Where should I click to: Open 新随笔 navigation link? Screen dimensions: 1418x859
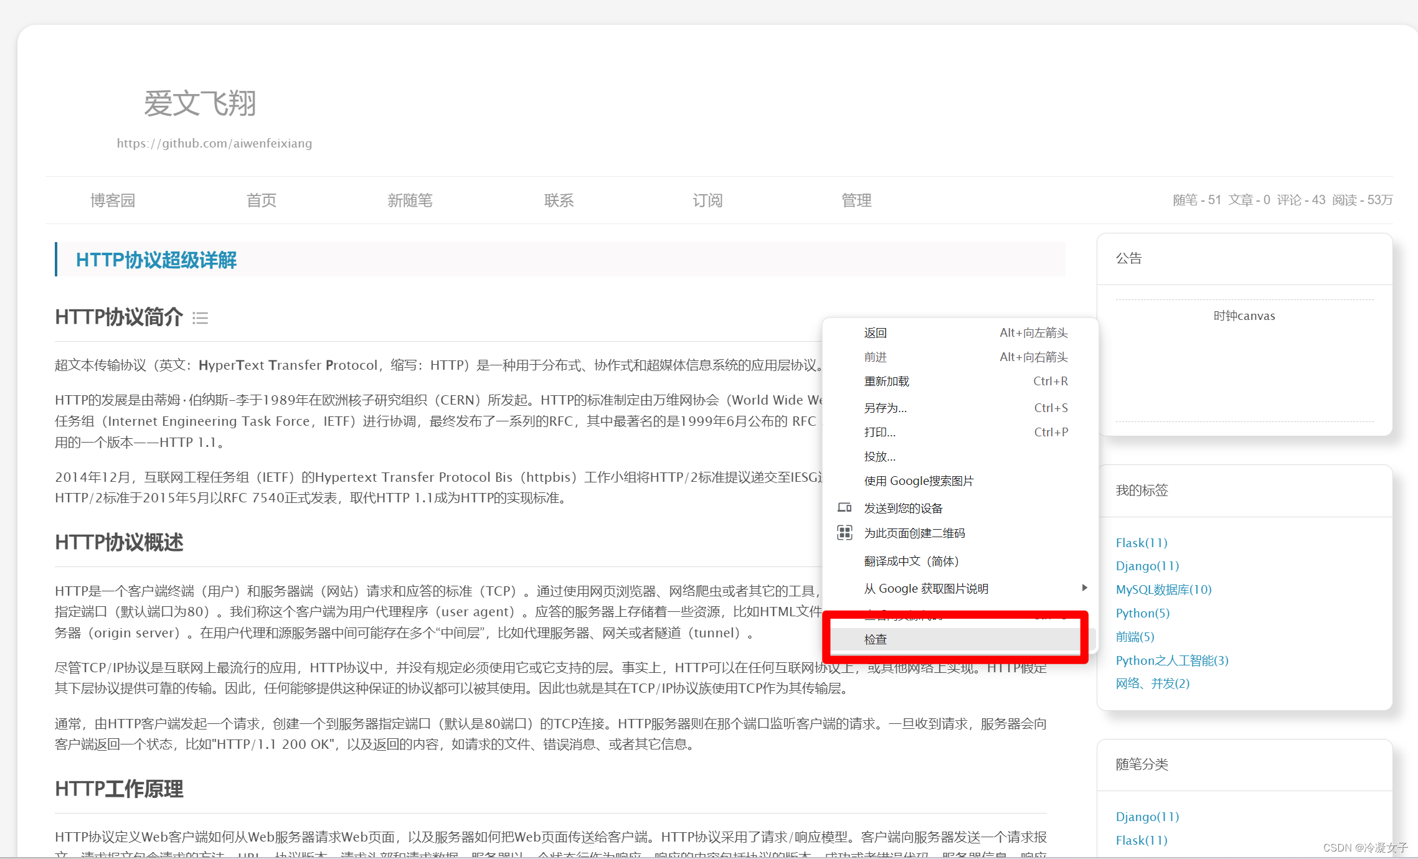click(x=410, y=200)
